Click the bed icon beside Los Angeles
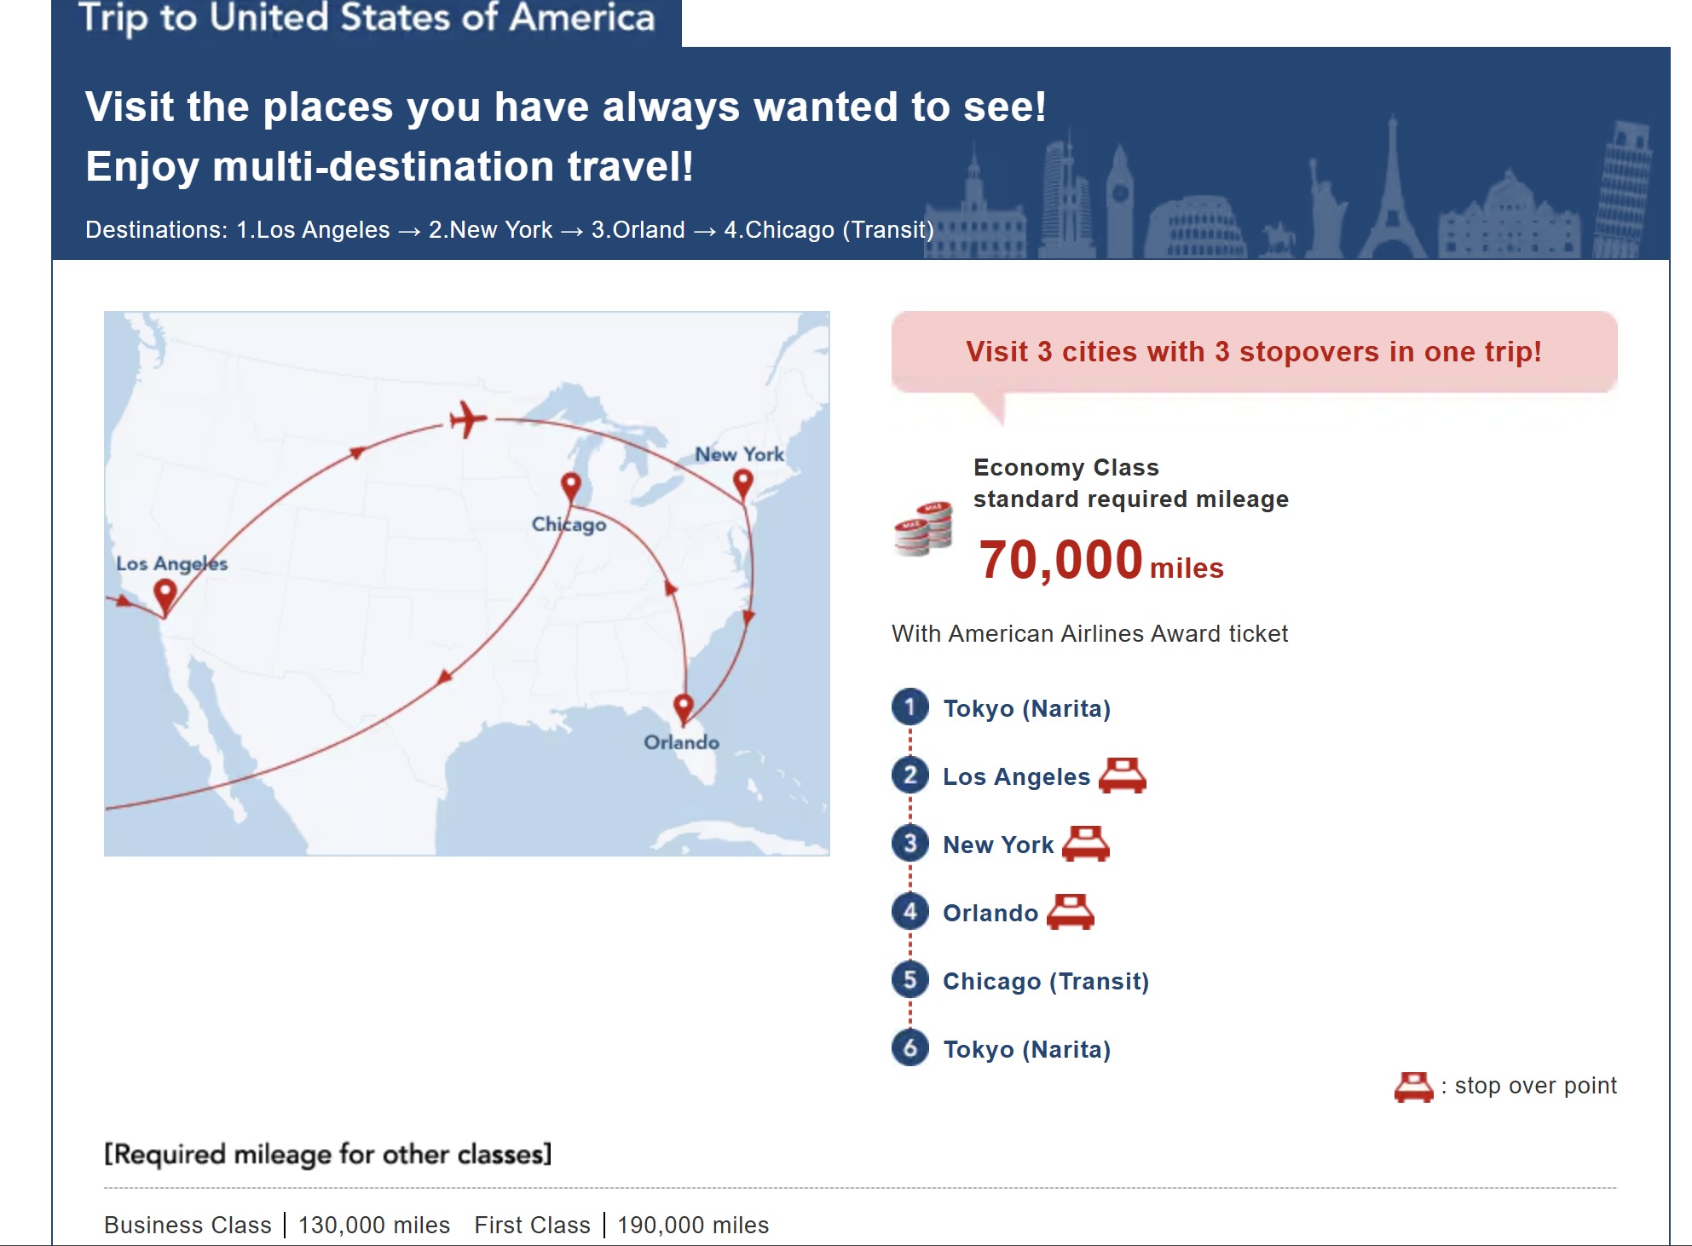This screenshot has height=1246, width=1692. [1122, 776]
